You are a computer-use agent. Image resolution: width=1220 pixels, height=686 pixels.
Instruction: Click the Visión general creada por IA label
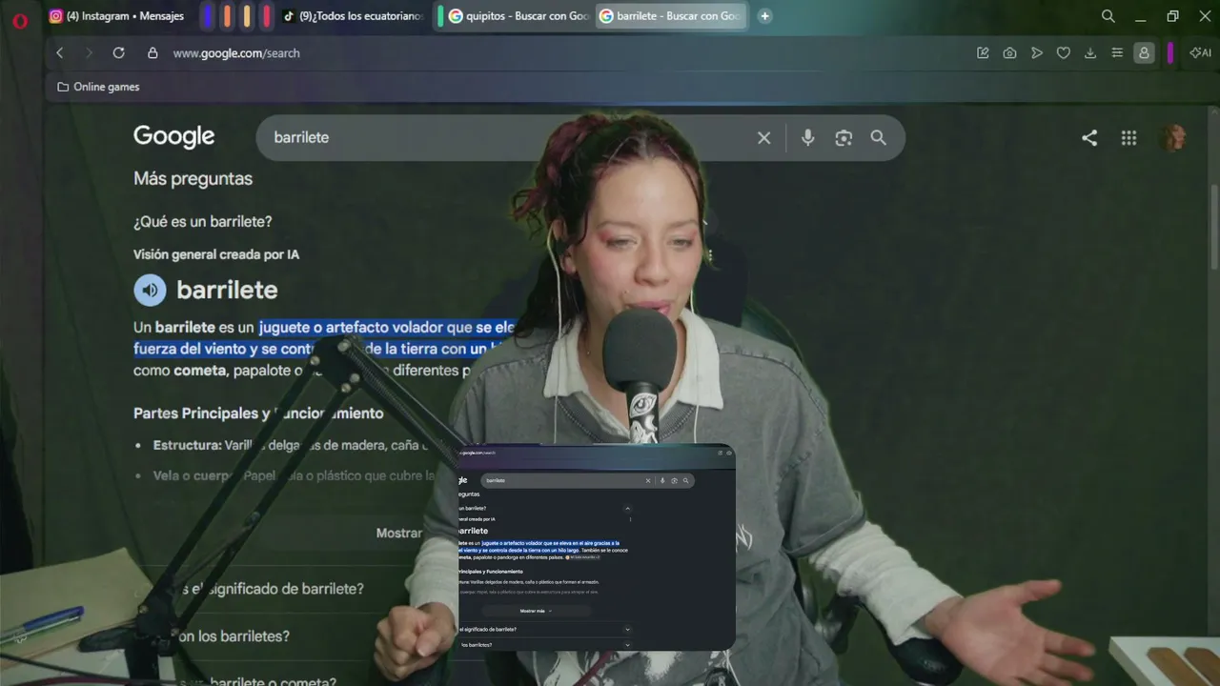click(216, 254)
